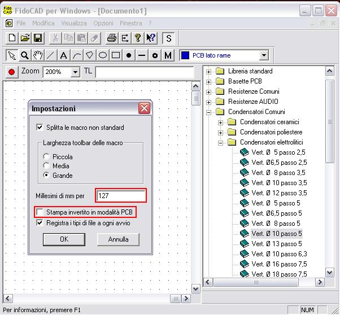Click the red circle button near Zoom
This screenshot has width=340, height=315.
point(11,72)
